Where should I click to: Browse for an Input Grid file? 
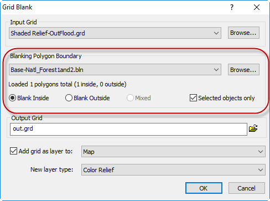click(x=243, y=33)
